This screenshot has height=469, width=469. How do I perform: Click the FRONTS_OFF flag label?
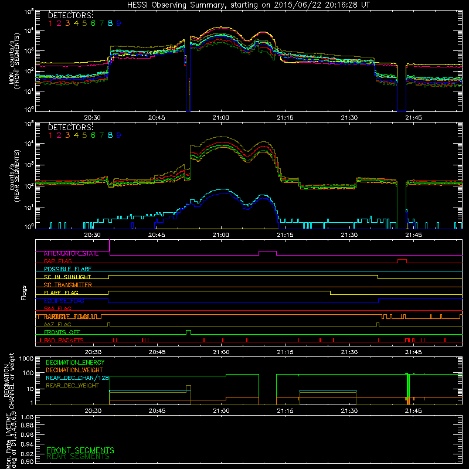[x=62, y=332]
